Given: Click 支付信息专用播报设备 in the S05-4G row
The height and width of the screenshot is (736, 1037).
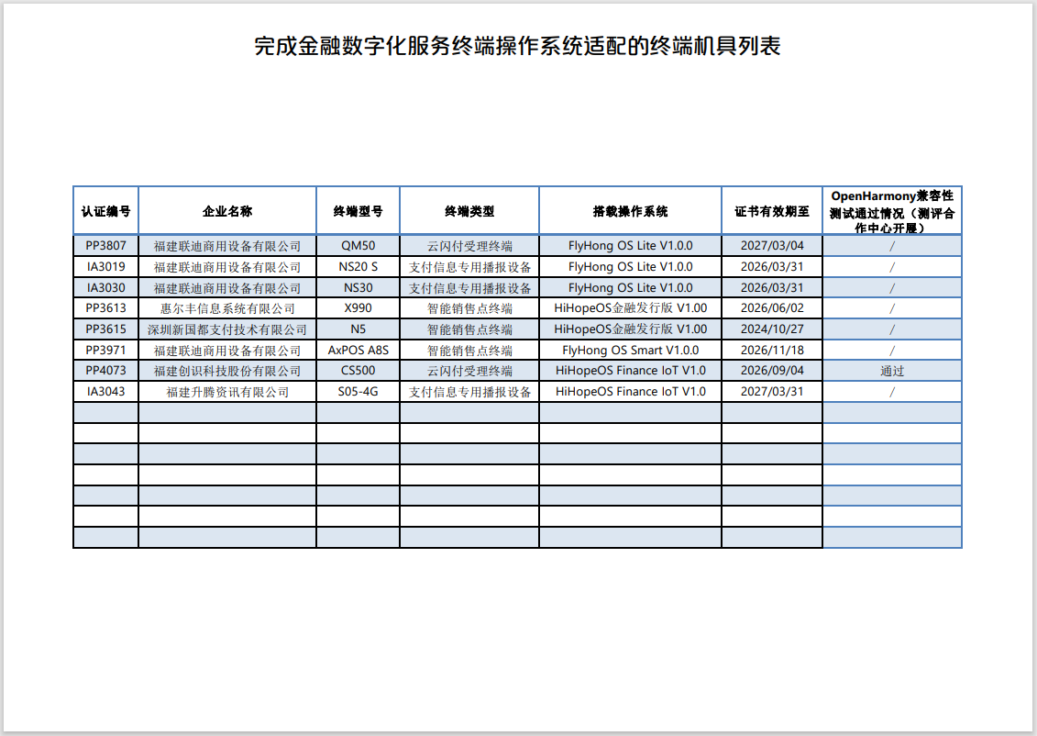Looking at the screenshot, I should pos(469,392).
